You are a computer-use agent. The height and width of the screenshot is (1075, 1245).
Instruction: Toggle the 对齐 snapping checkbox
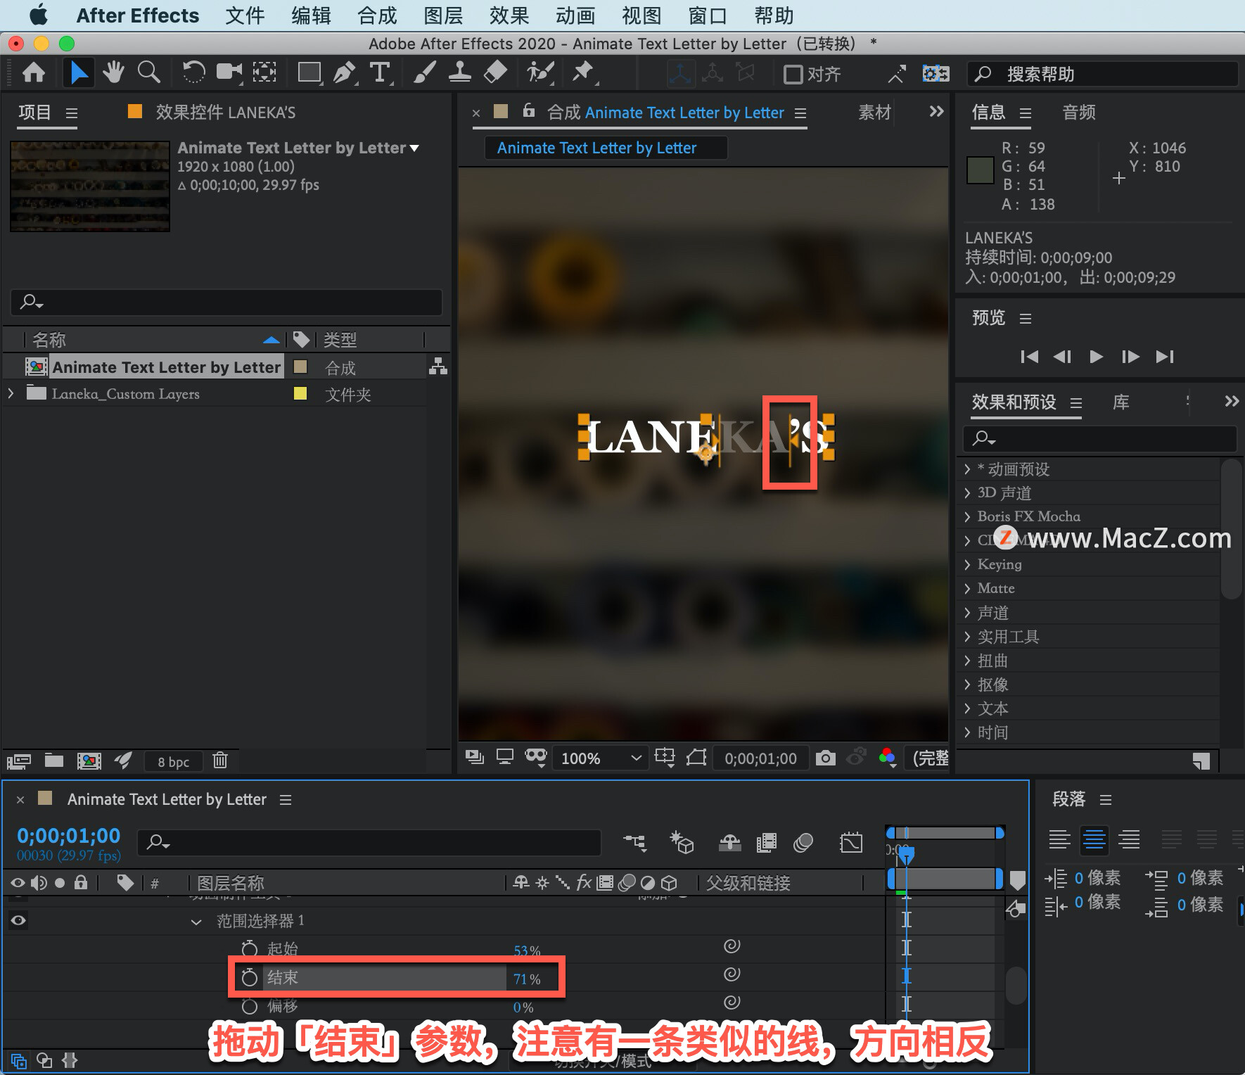[x=793, y=74]
